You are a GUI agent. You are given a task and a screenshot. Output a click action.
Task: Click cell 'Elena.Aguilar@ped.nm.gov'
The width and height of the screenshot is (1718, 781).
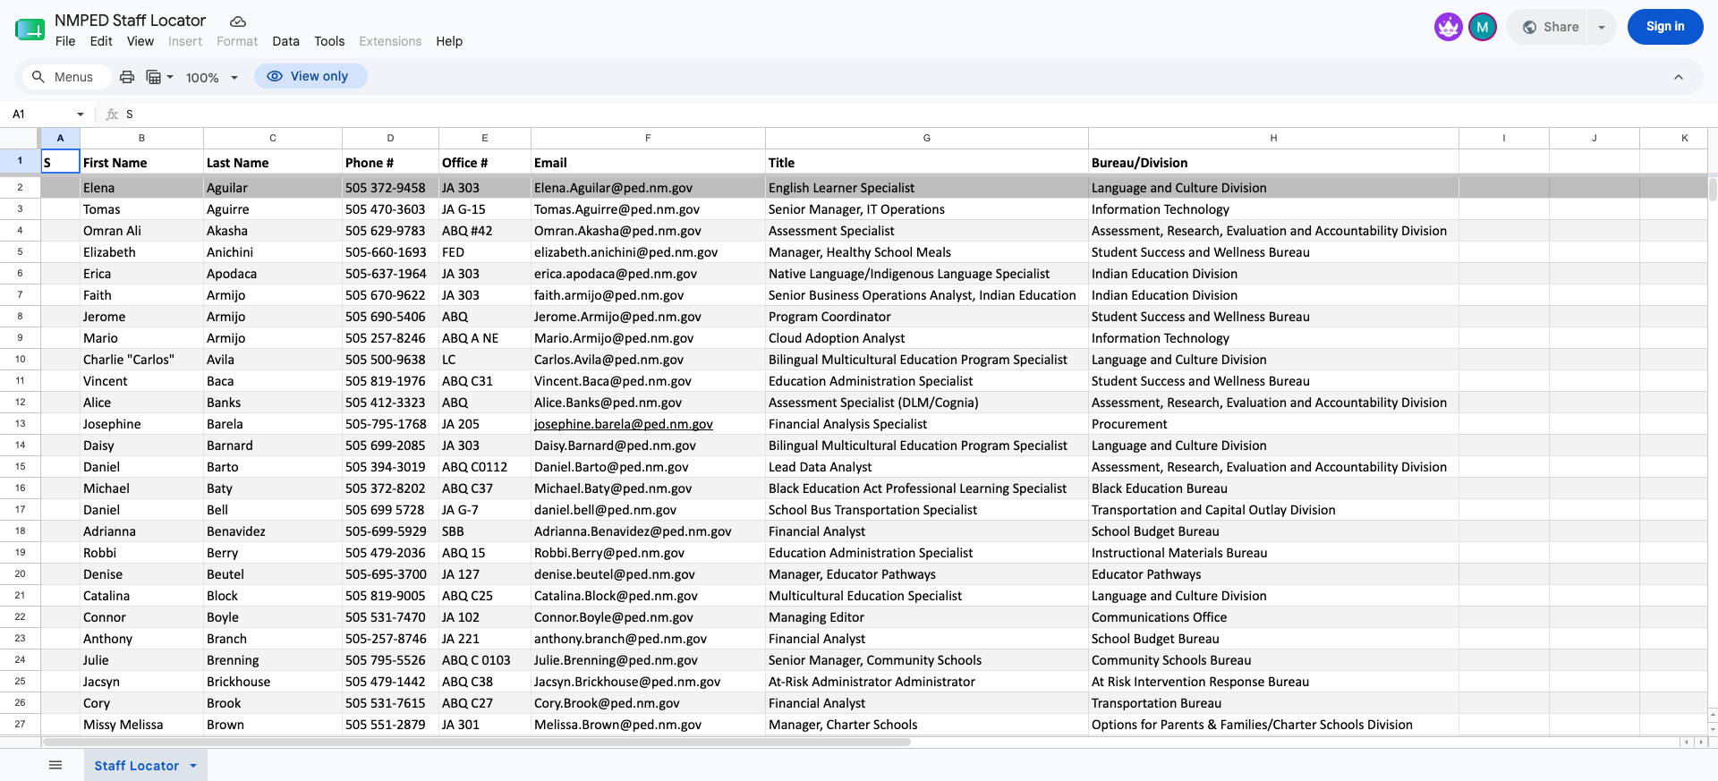[x=648, y=188]
